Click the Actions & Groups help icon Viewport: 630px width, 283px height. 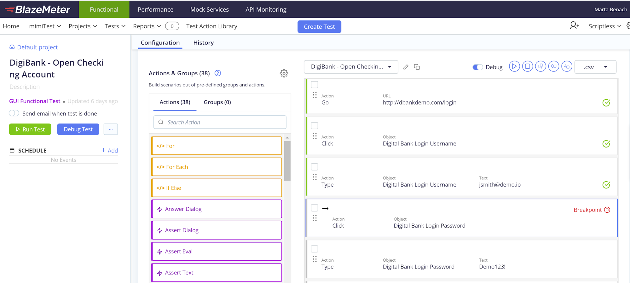(x=217, y=73)
